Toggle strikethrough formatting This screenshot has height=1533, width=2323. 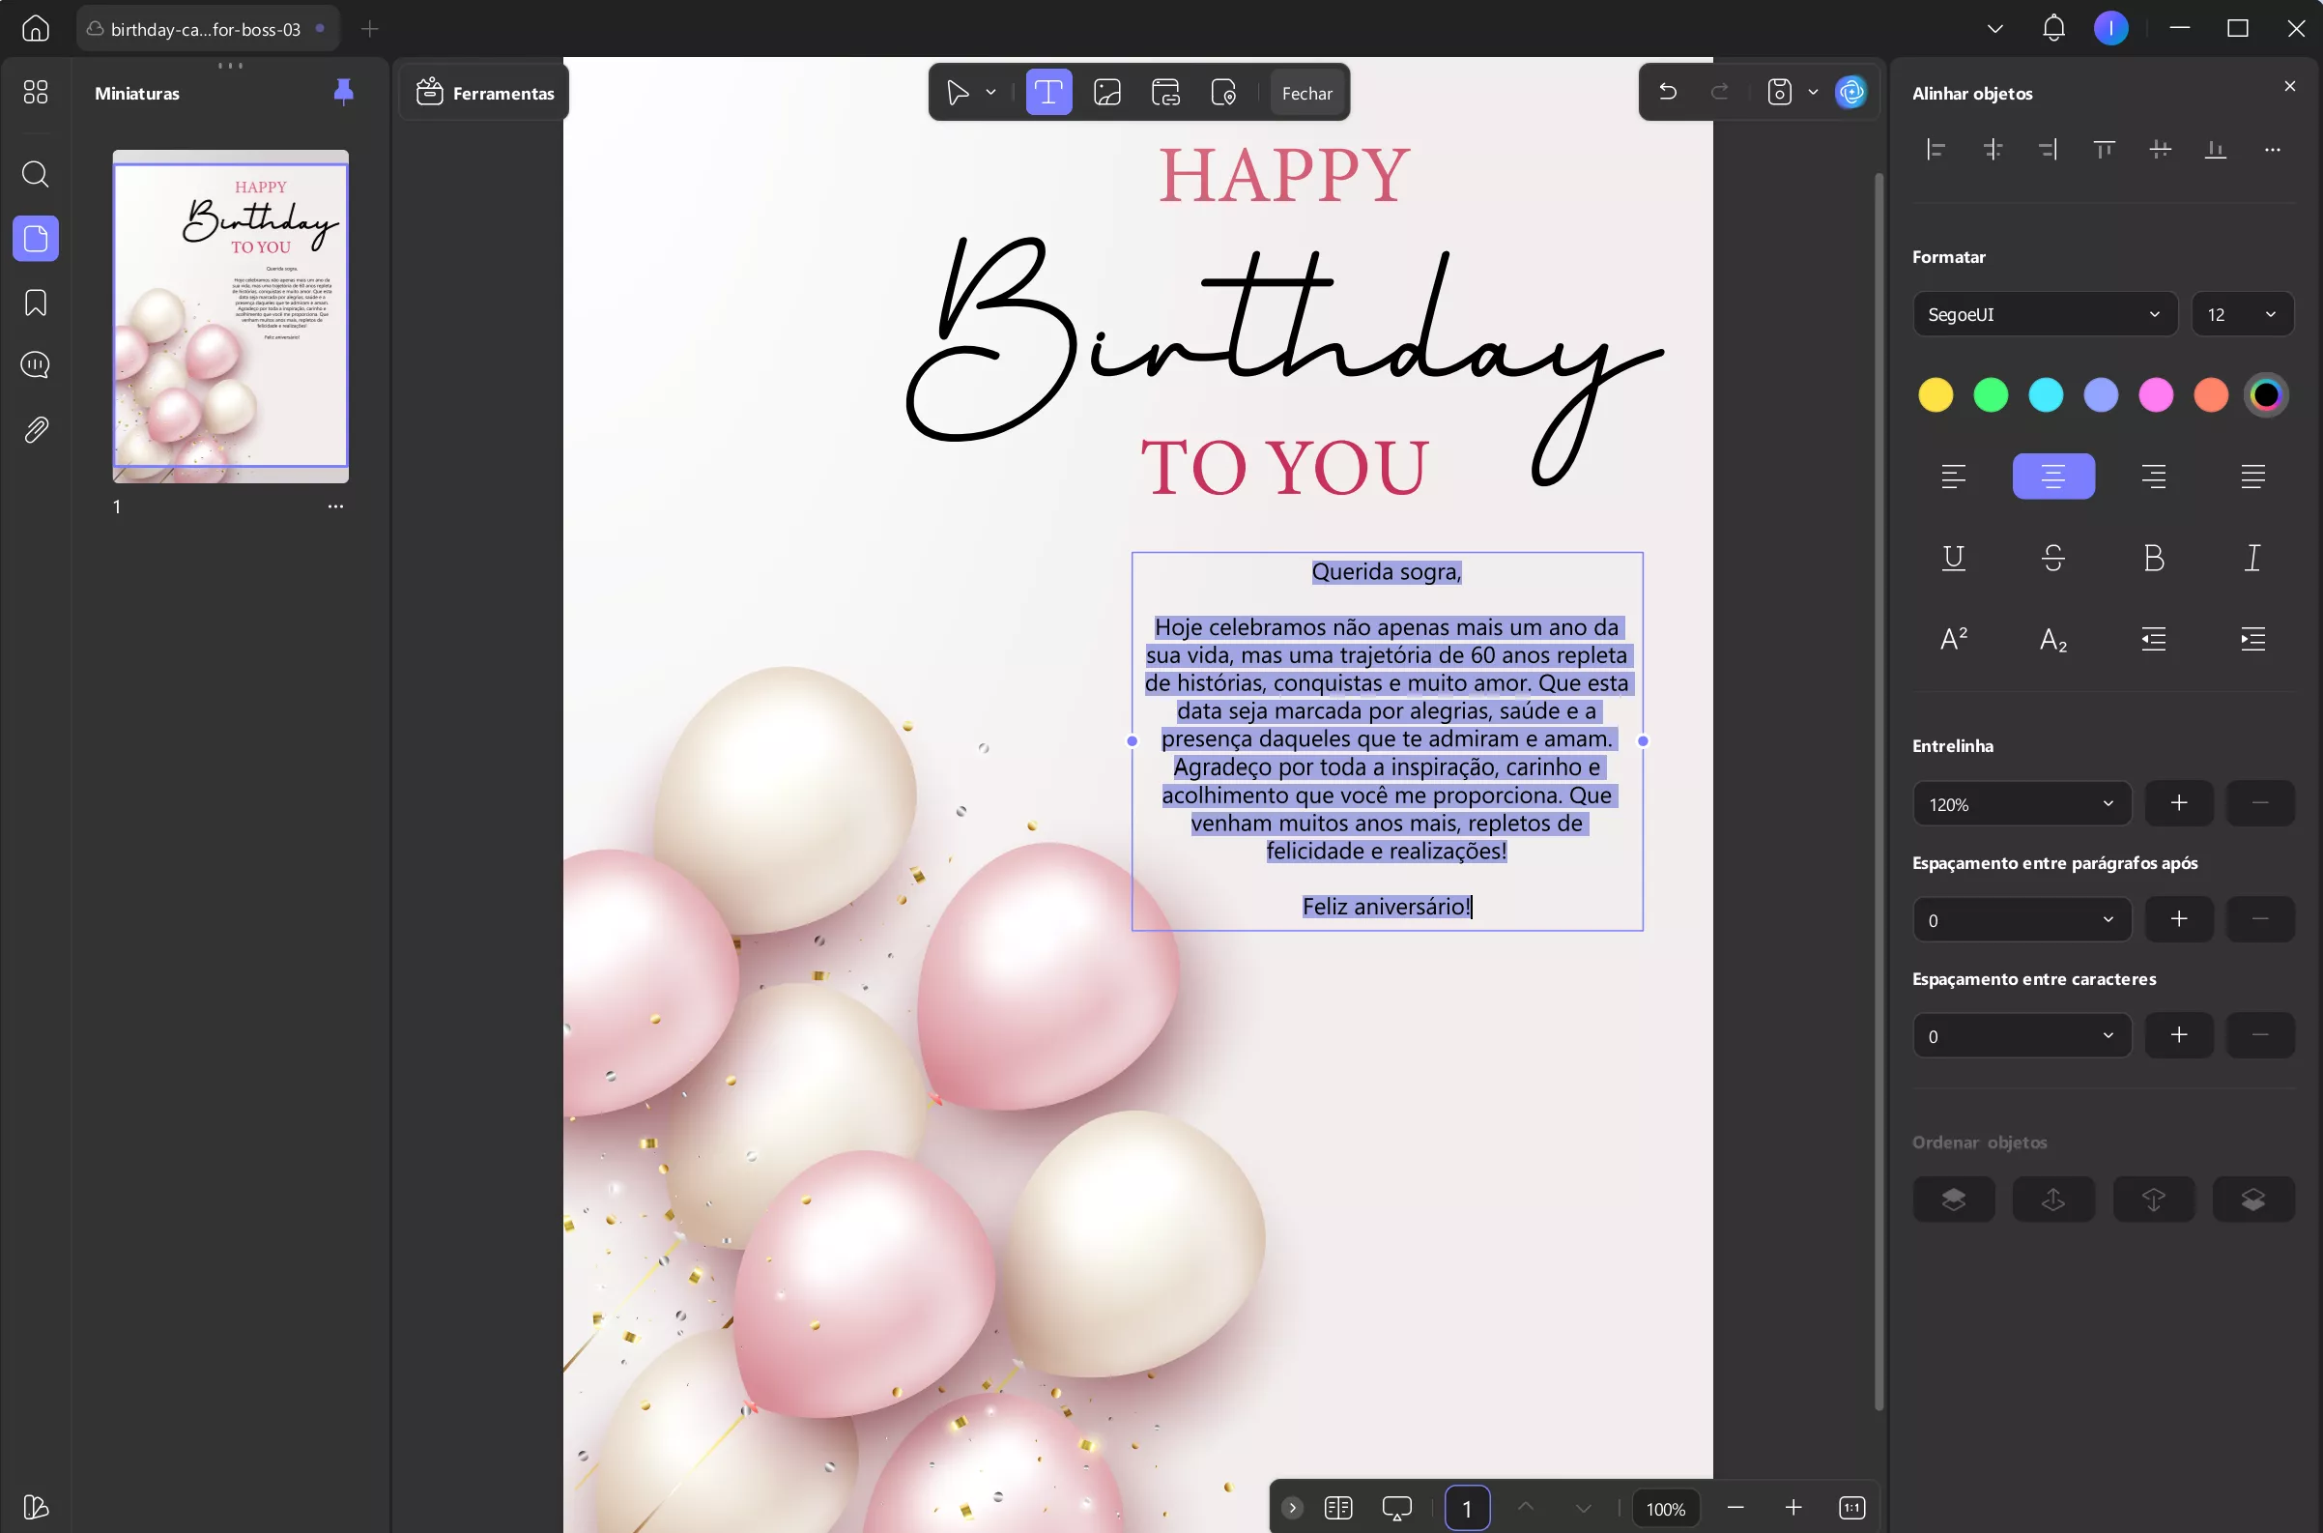pos(2053,558)
